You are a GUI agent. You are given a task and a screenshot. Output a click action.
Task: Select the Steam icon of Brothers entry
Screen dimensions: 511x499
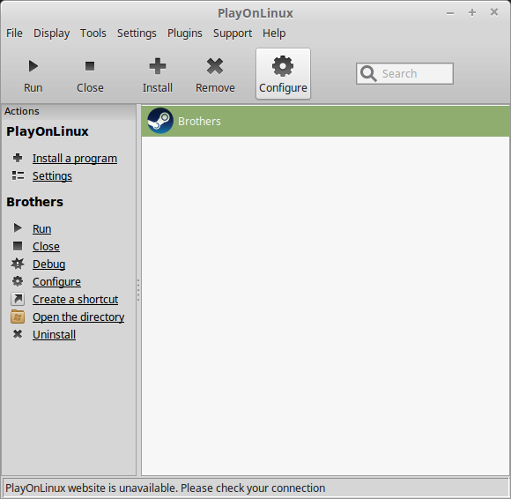160,121
